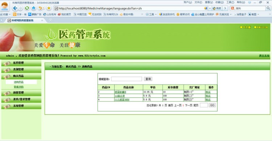The image size is (272, 141).
Task: Go to the browser home page icon
Action: (34, 8)
